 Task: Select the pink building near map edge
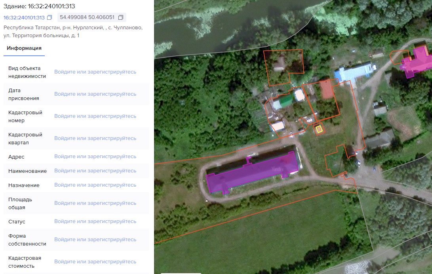417,62
